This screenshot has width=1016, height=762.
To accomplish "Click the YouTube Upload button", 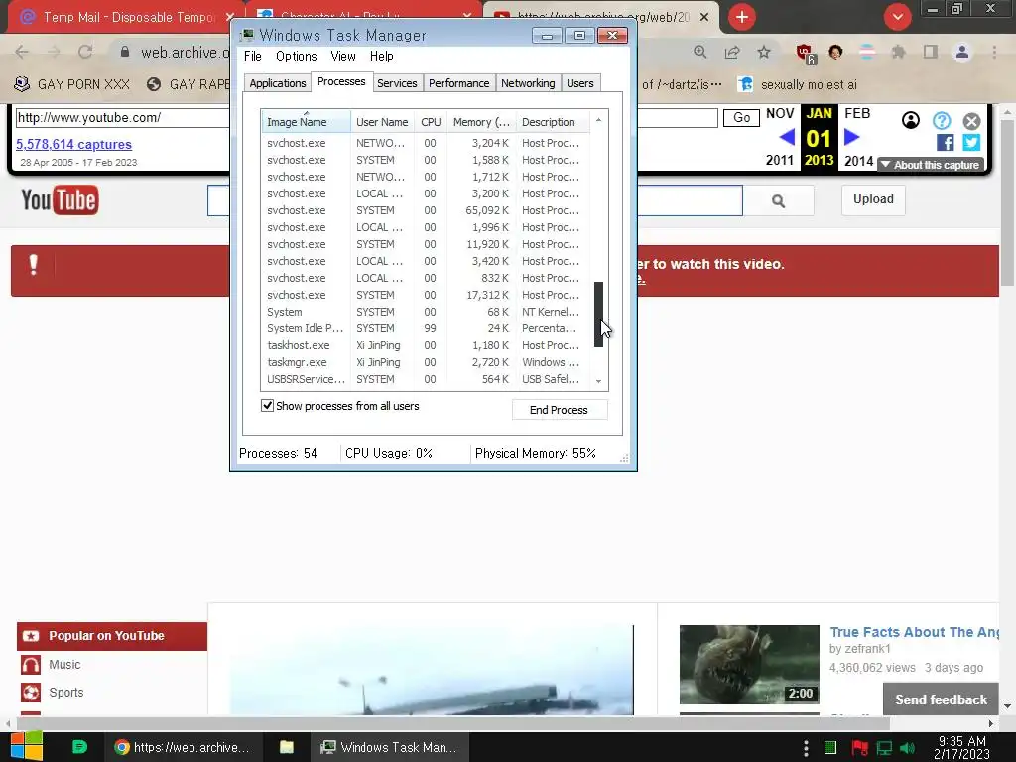I will pyautogui.click(x=873, y=199).
